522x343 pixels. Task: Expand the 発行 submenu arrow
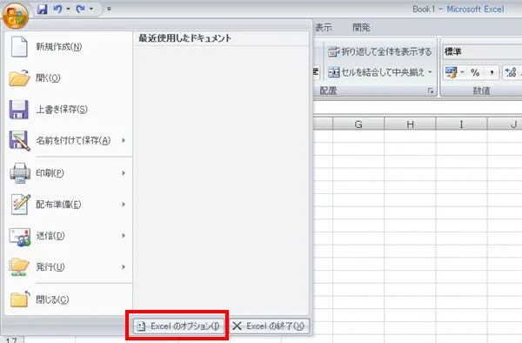124,267
